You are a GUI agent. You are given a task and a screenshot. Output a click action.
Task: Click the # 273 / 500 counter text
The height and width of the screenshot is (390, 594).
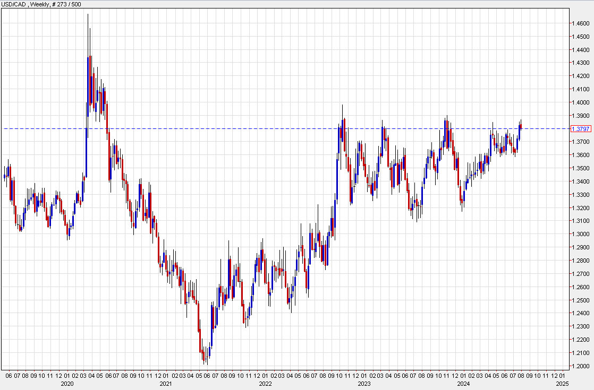[66, 4]
